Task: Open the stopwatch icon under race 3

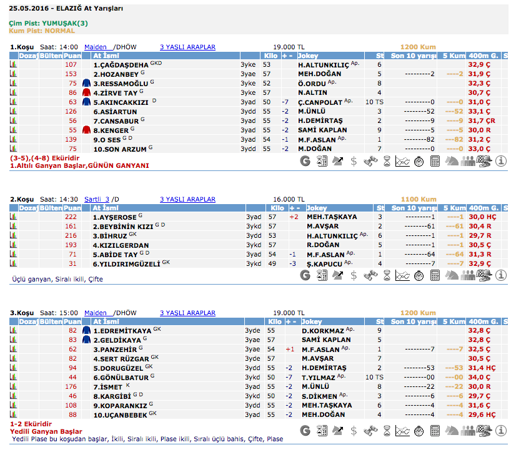Action: tap(419, 431)
